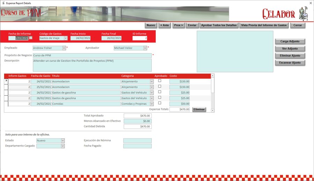The image size is (314, 181).
Task: Click Aprobar Todos los Detalles
Action: click(219, 25)
